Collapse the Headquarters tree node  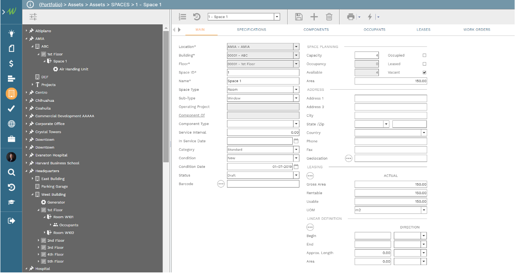click(x=27, y=171)
